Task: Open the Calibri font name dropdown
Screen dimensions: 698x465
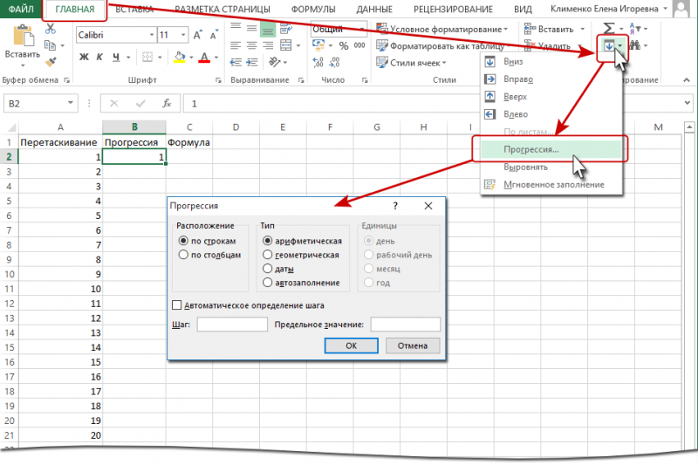Action: click(152, 35)
